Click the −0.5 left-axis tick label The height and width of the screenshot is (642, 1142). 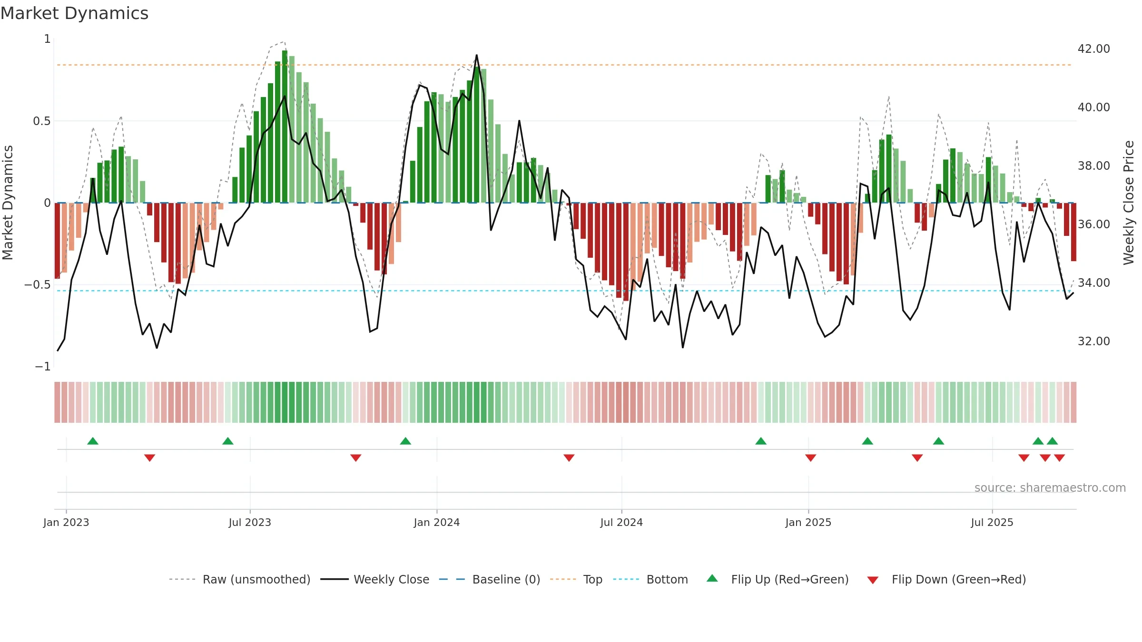[x=38, y=285]
